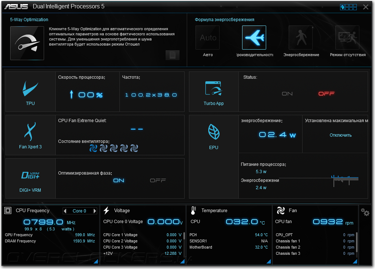The width and height of the screenshot is (375, 269).
Task: Close the Dual Intelligent Processors window
Action: [x=366, y=7]
